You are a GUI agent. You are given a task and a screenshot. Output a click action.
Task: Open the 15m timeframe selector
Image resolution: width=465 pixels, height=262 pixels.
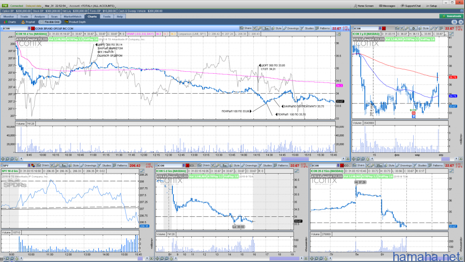click(379, 165)
